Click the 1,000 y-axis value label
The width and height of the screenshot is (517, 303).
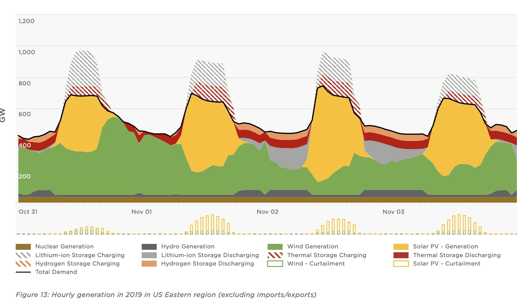27,52
